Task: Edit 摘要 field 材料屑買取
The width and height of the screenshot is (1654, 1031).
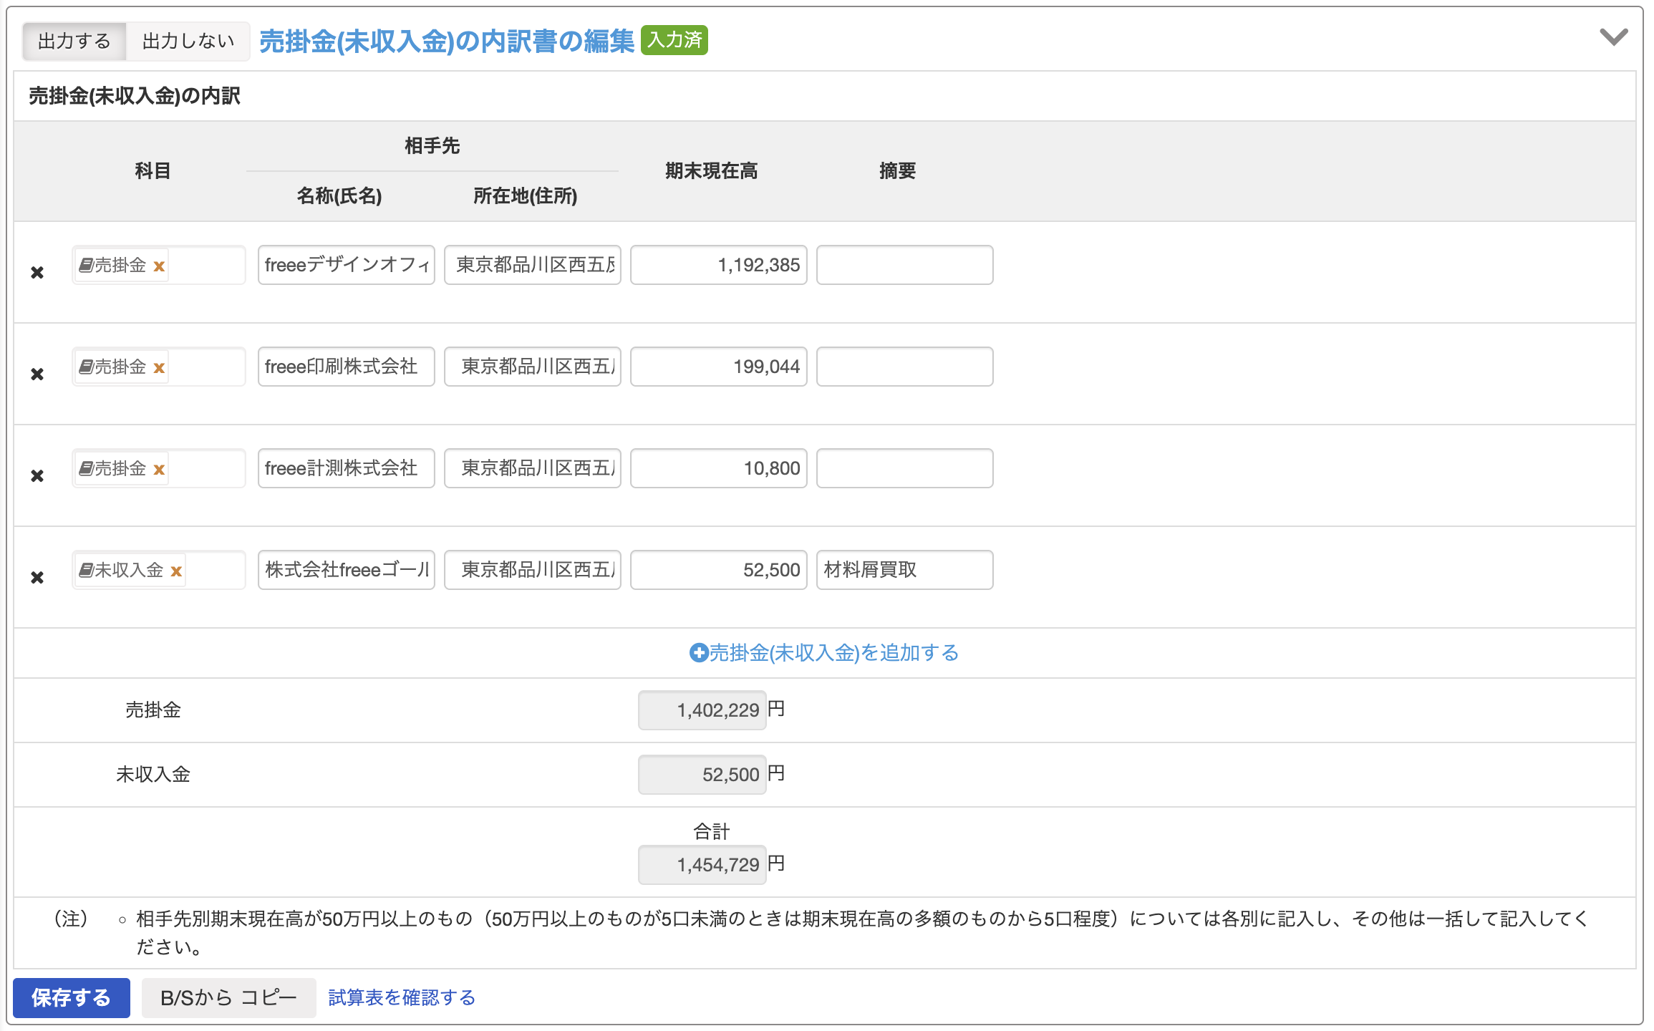Action: [905, 570]
